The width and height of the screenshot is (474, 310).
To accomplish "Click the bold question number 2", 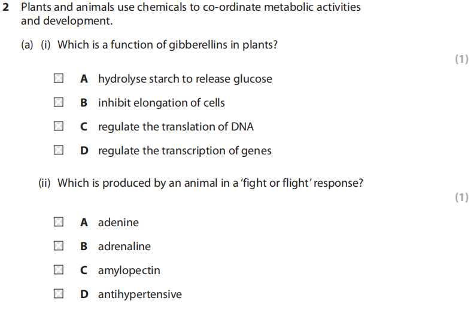I will click(6, 7).
